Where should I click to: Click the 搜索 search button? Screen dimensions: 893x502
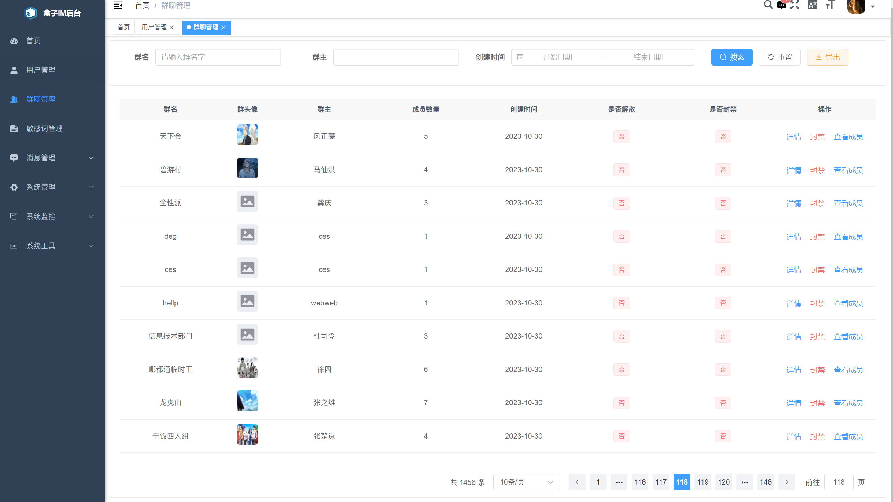pyautogui.click(x=731, y=57)
